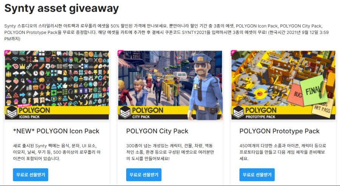The height and width of the screenshot is (186, 340).
Task: Click the pink 3D corner badge on City Pack
Action: pos(120,52)
